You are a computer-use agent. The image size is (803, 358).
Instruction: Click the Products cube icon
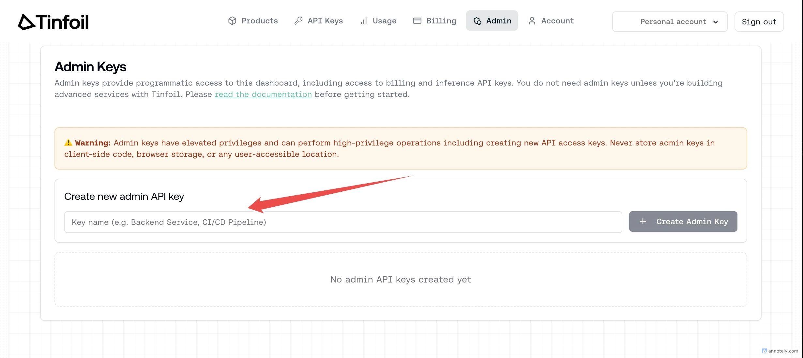[x=232, y=21]
